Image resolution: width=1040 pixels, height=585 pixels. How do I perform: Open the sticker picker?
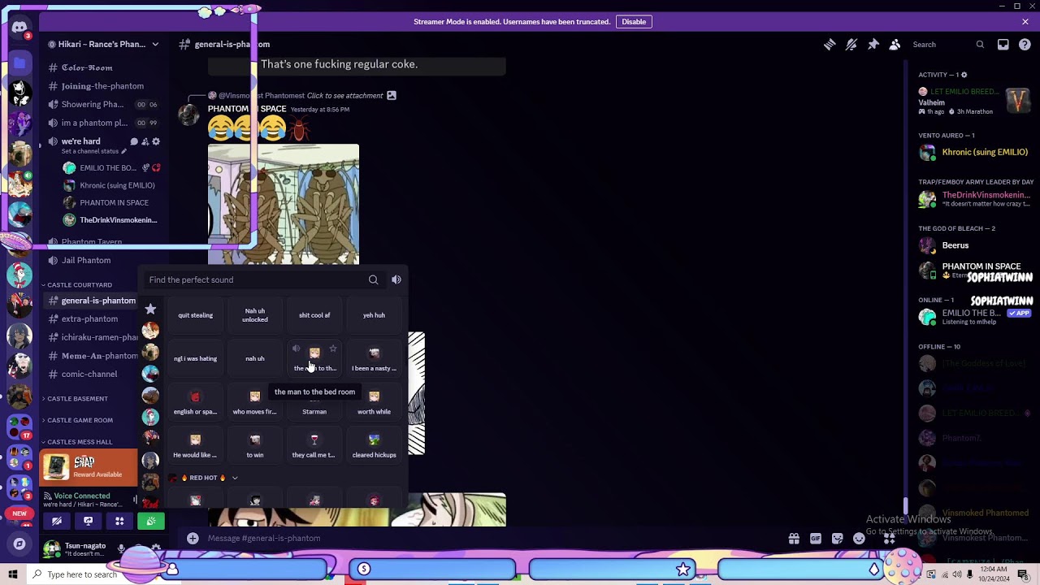pyautogui.click(x=838, y=538)
